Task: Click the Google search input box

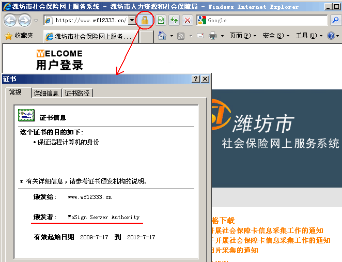Action: point(266,20)
